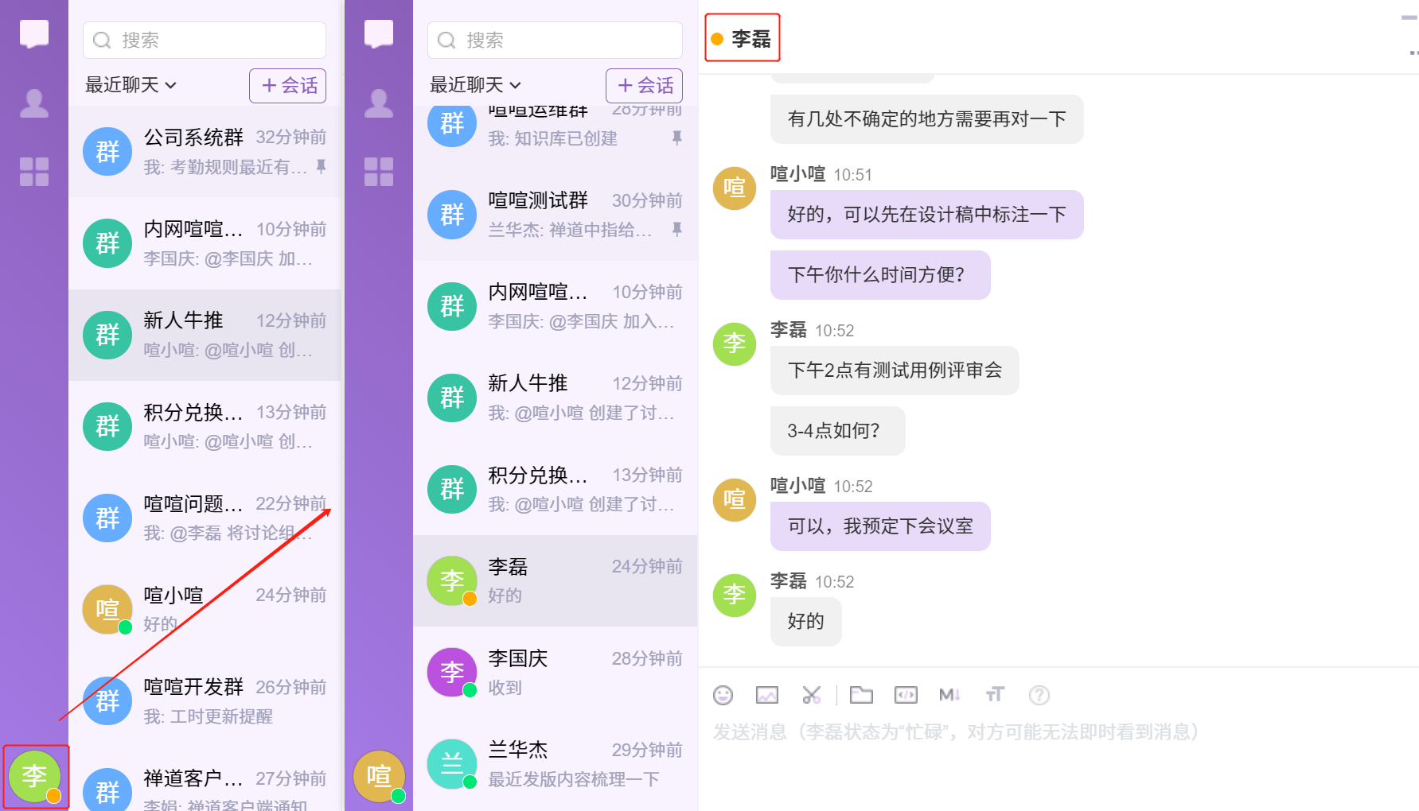Expand 最近聊天 dropdown above 公司系统群
Screen dimensions: 1419x811
[131, 85]
